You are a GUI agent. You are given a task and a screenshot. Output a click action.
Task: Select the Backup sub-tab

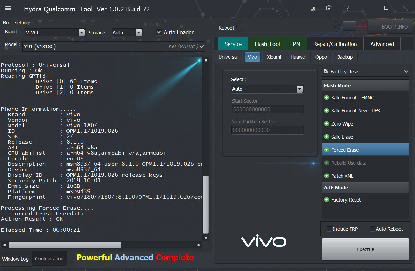point(345,57)
